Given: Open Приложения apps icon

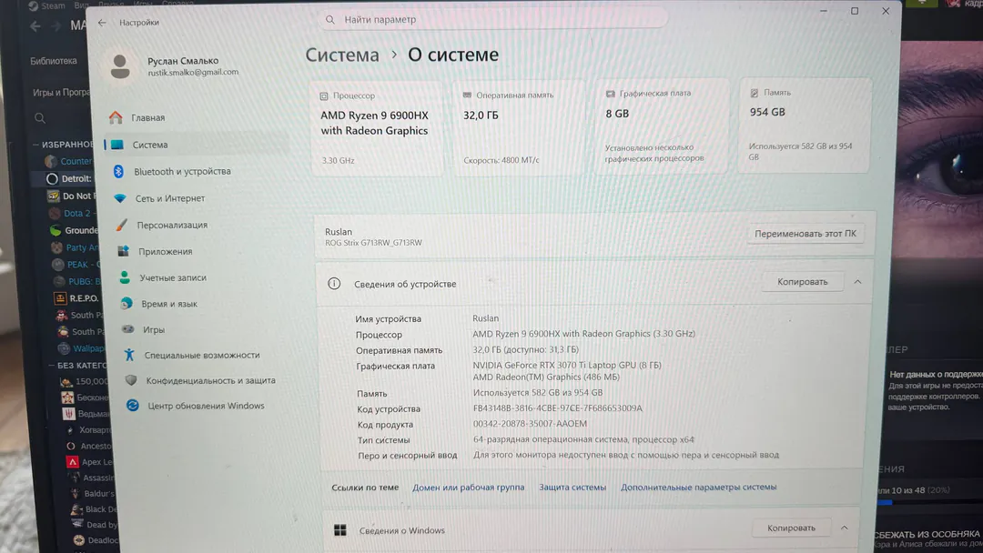Looking at the screenshot, I should tap(124, 251).
